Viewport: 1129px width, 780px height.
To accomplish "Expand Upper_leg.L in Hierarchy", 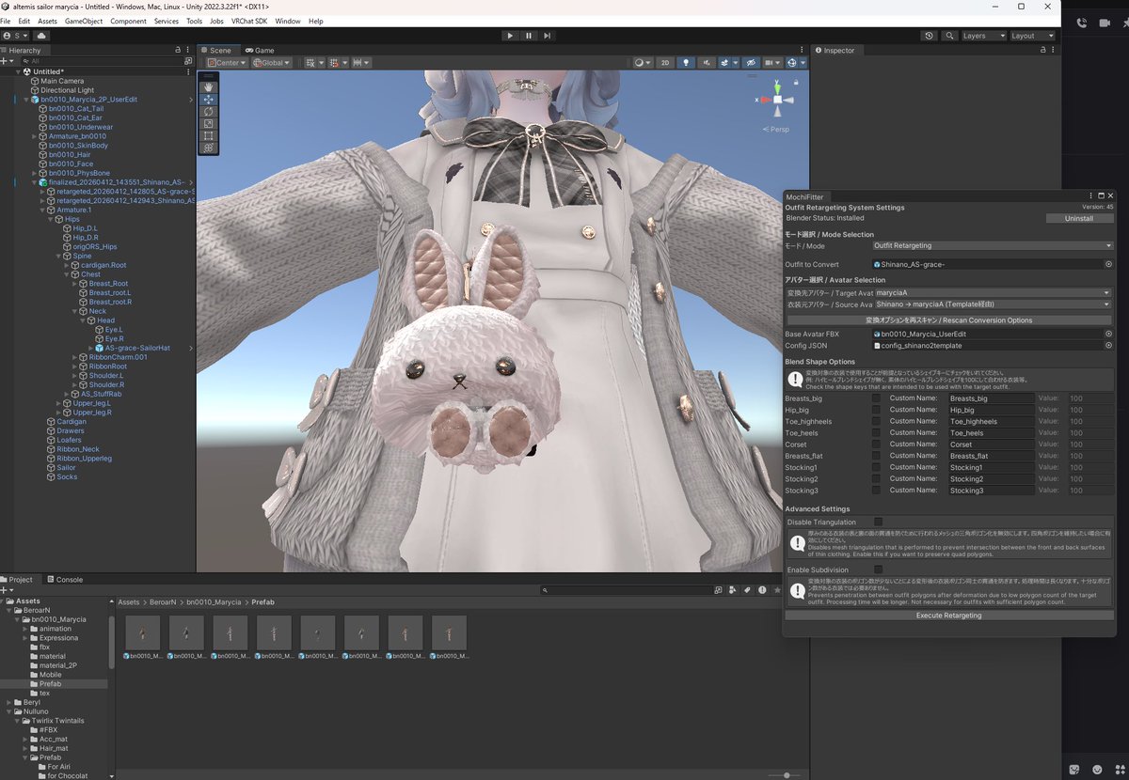I will pos(58,403).
